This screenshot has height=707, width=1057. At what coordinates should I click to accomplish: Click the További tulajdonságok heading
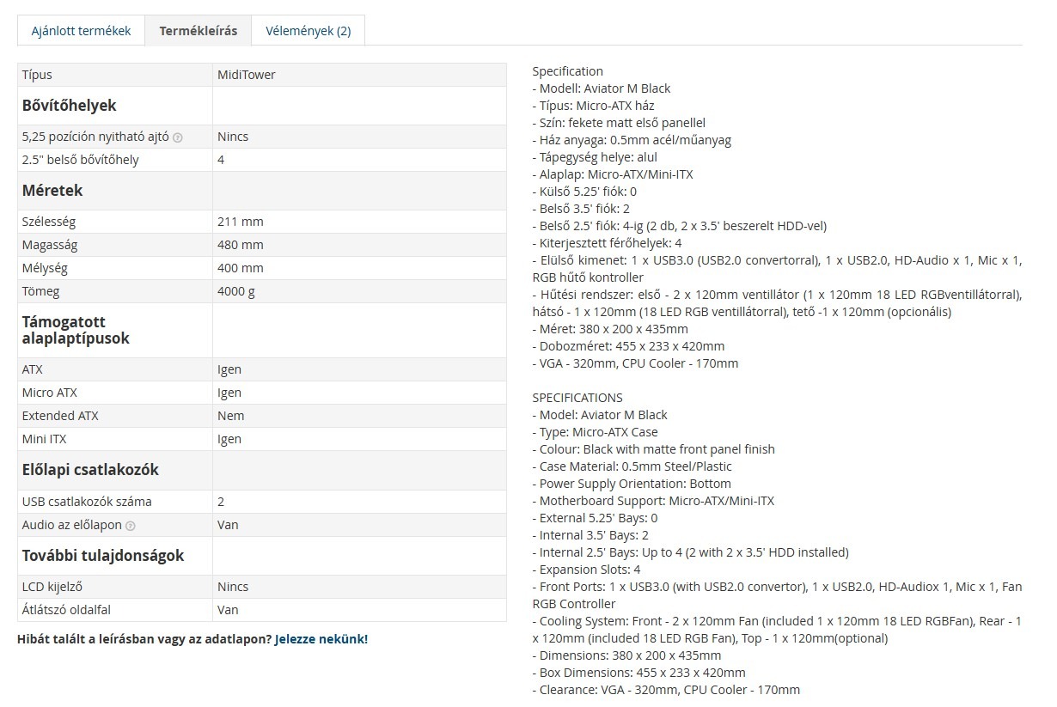(103, 556)
